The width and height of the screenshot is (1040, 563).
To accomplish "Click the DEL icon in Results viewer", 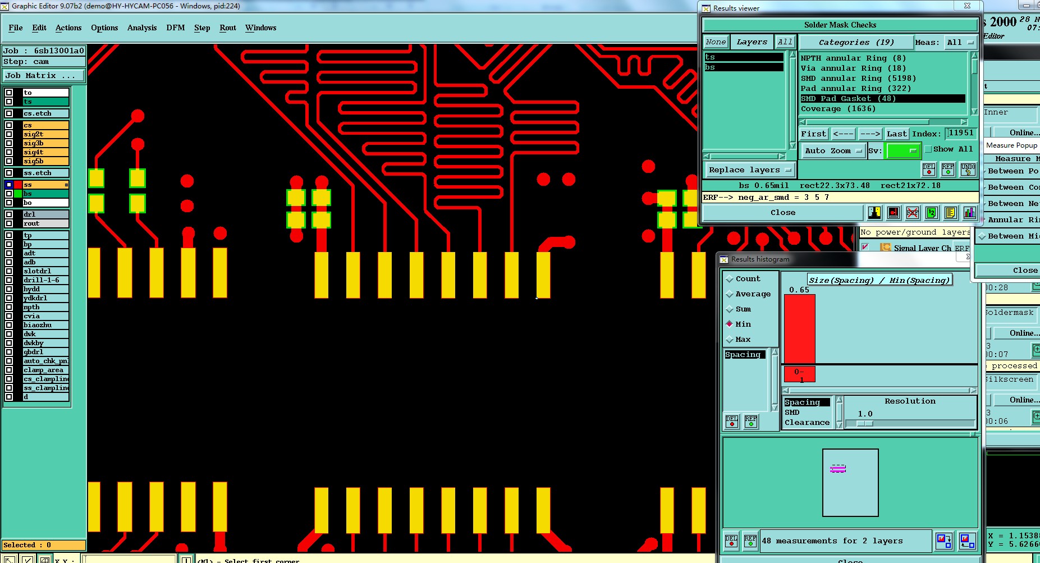I will pos(929,169).
